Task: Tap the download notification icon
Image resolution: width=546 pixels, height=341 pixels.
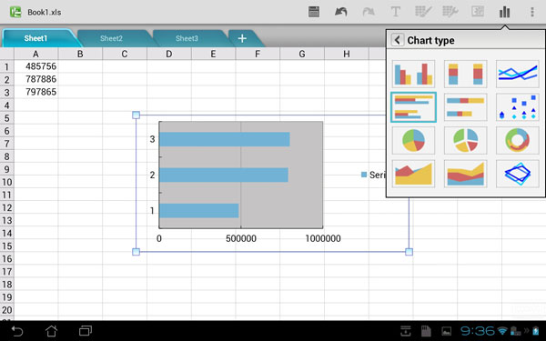Action: (x=405, y=331)
